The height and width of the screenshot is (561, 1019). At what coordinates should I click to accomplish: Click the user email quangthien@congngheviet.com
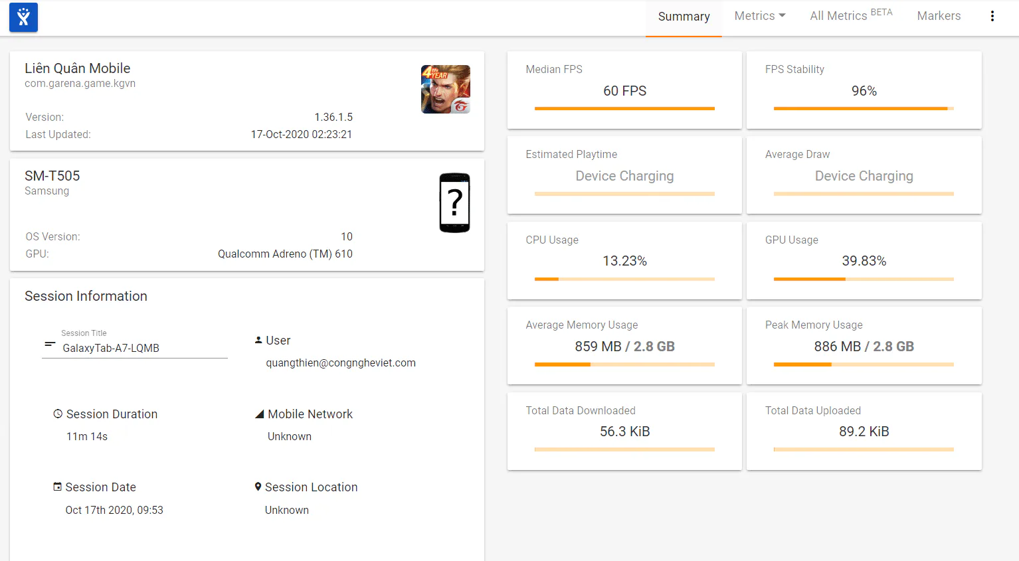(341, 363)
